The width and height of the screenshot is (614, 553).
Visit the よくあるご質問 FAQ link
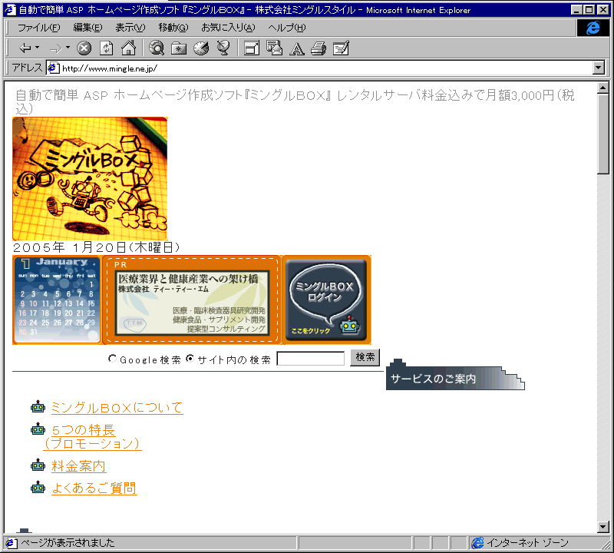pos(94,488)
